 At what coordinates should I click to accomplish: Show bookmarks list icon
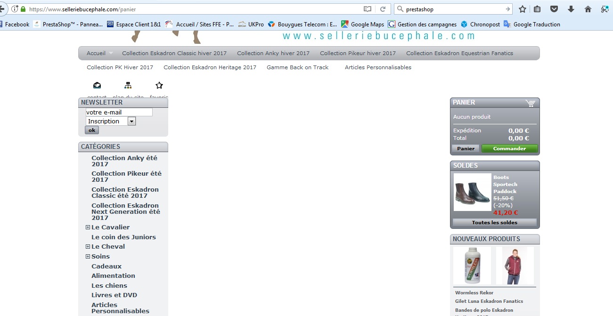[538, 9]
